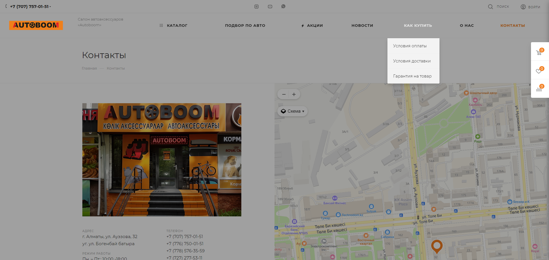Click the 'Евразийский банк' map label

click(x=295, y=228)
